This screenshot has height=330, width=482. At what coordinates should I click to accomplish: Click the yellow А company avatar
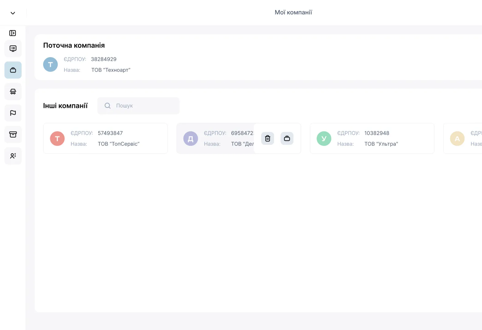(457, 138)
